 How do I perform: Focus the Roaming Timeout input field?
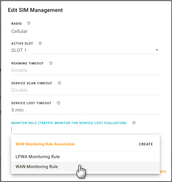(85, 70)
